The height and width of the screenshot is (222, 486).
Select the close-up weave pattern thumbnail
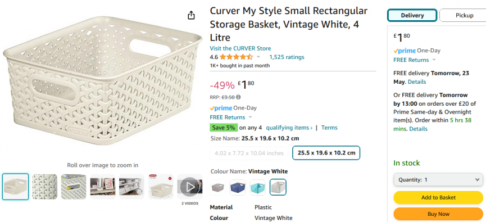[x=44, y=187]
